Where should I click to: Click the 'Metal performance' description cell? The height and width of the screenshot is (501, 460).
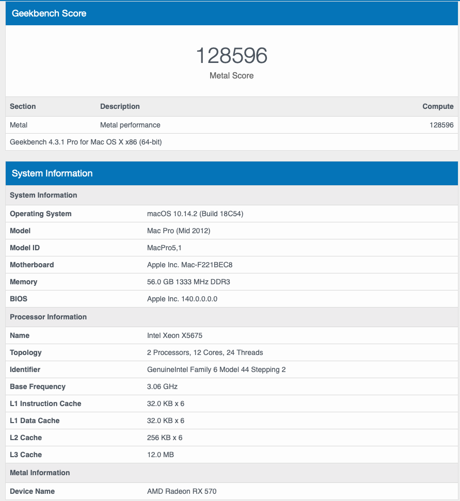click(130, 125)
